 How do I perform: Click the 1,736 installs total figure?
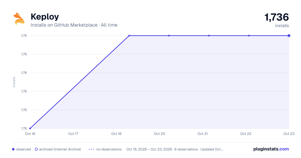(x=277, y=17)
